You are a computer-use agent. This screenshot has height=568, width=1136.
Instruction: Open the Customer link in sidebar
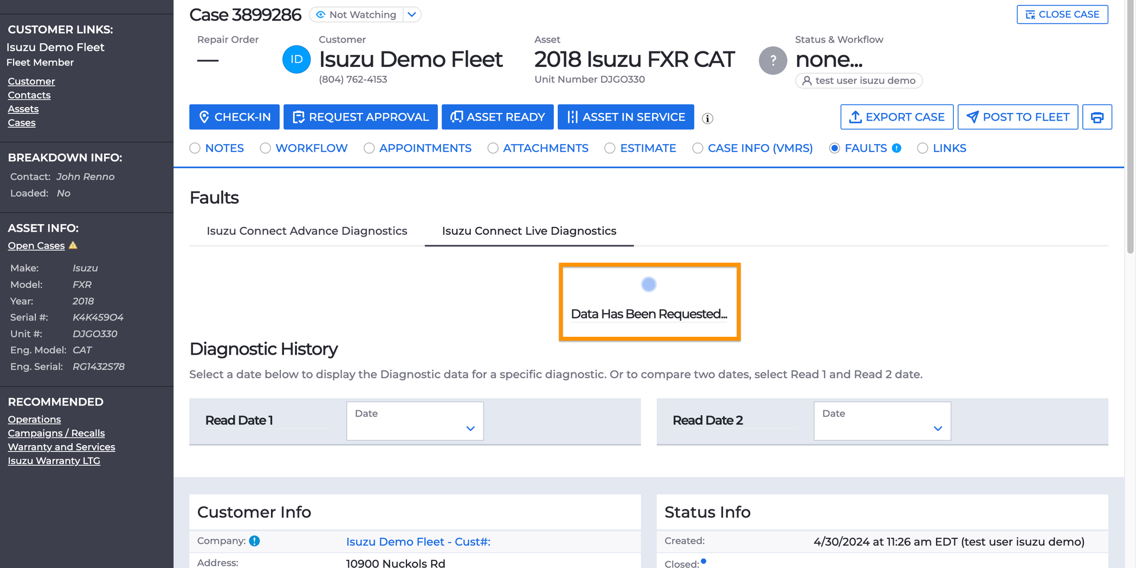[x=31, y=81]
